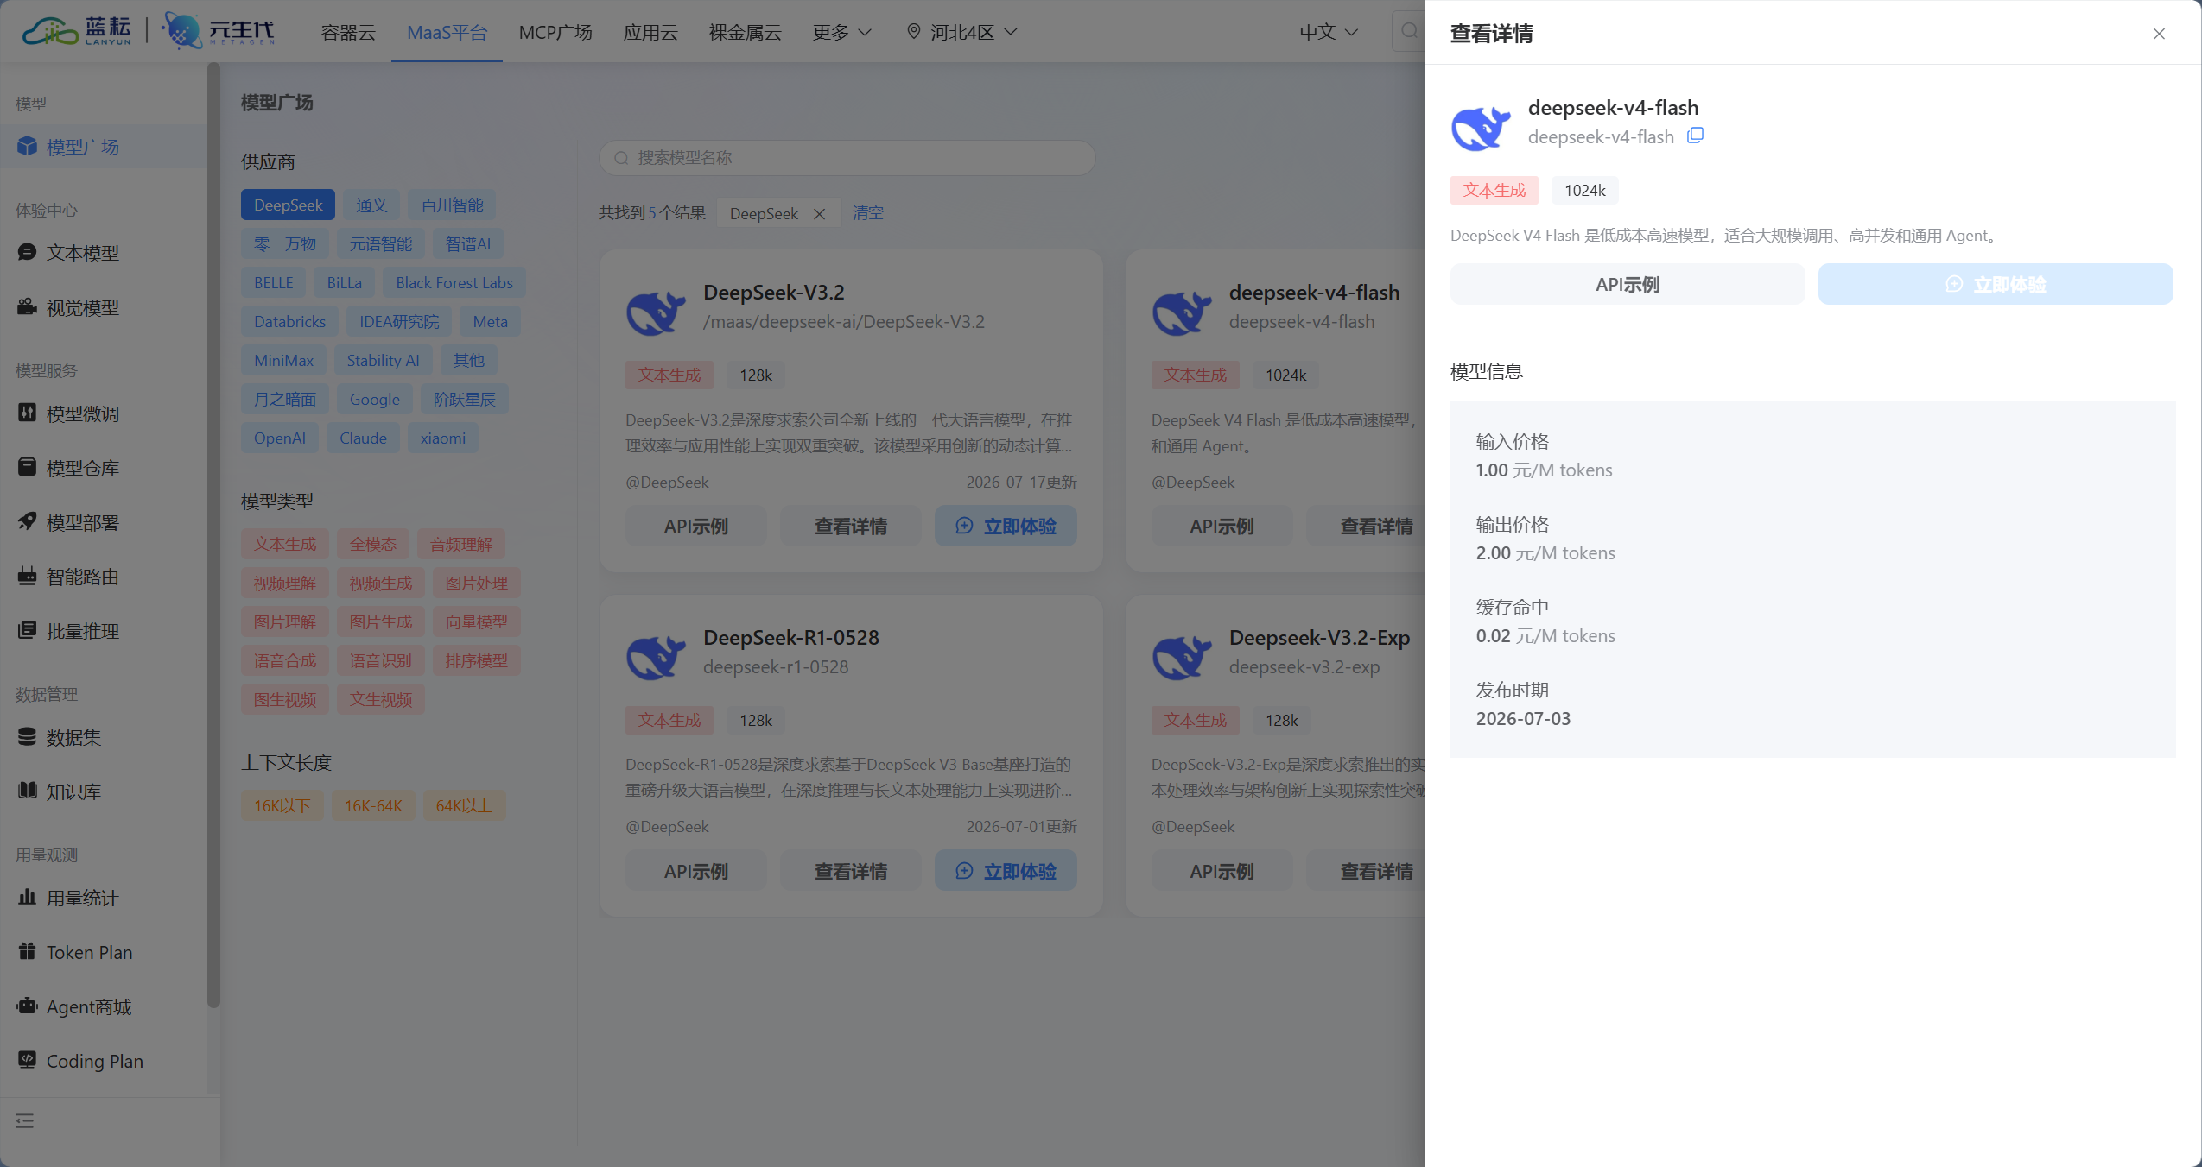Click the deepseek-v4-flash whale logo in details panel
Viewport: 2202px width, 1167px height.
tap(1481, 127)
